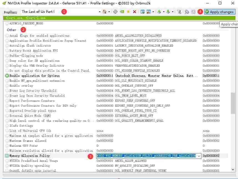The height and width of the screenshot is (179, 238).
Task: Click the Apply changes button
Action: pos(220,12)
